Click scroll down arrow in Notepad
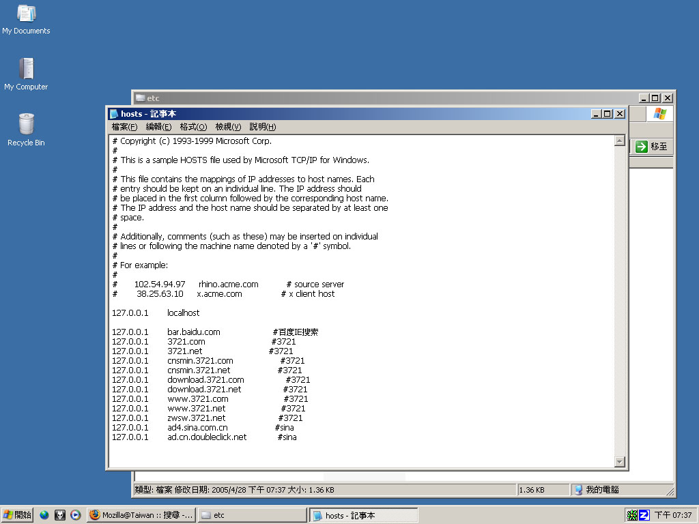This screenshot has width=699, height=524. (619, 462)
